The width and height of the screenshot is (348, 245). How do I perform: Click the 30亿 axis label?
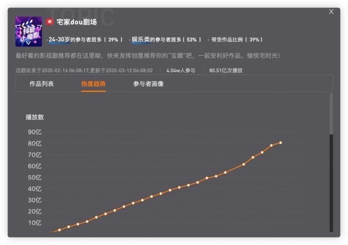pyautogui.click(x=34, y=200)
